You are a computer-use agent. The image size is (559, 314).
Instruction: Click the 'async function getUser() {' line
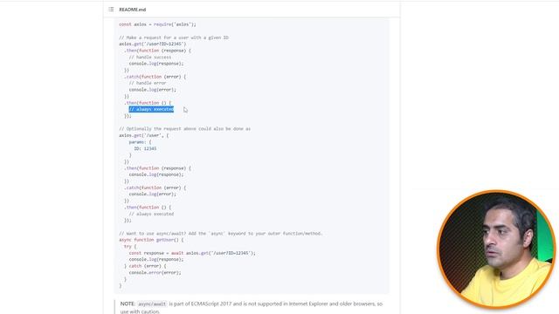point(151,240)
